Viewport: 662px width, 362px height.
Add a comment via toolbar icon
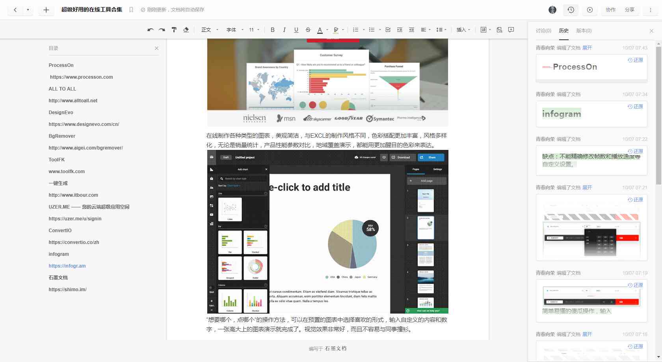coord(511,30)
